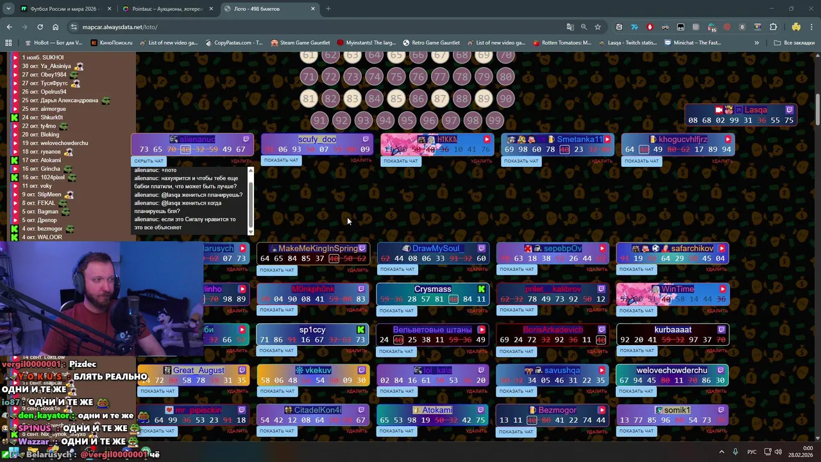Show chat under khogucvhlfjrz's card
821x462 pixels.
pyautogui.click(x=641, y=161)
